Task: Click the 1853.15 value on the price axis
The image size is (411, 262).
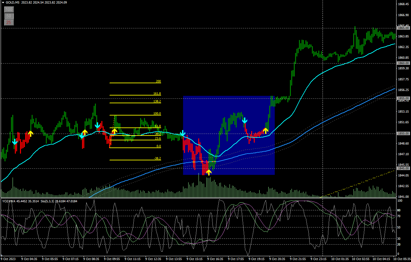Action: coord(404,112)
